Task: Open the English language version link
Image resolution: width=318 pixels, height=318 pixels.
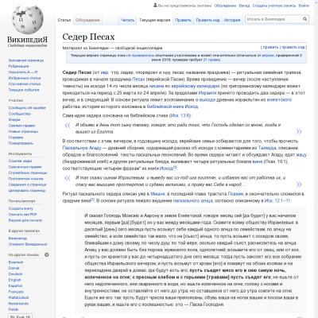Action: click(15, 280)
